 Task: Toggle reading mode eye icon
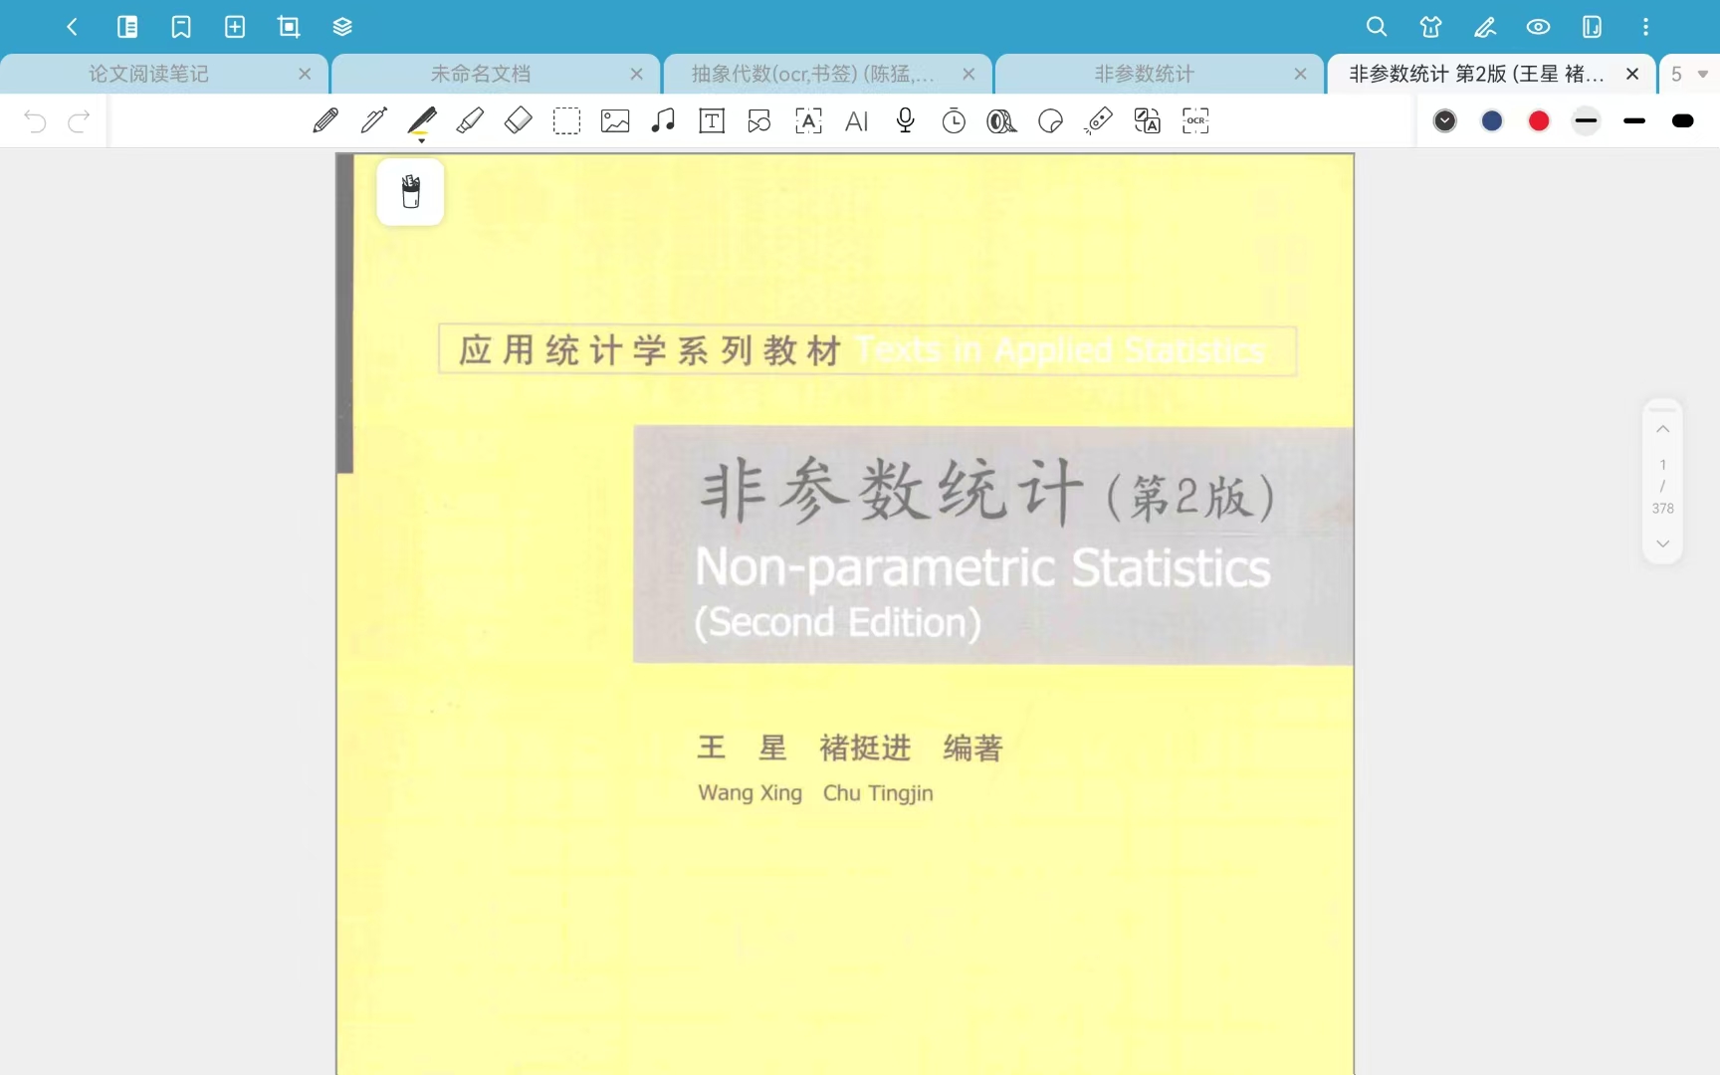pos(1539,27)
